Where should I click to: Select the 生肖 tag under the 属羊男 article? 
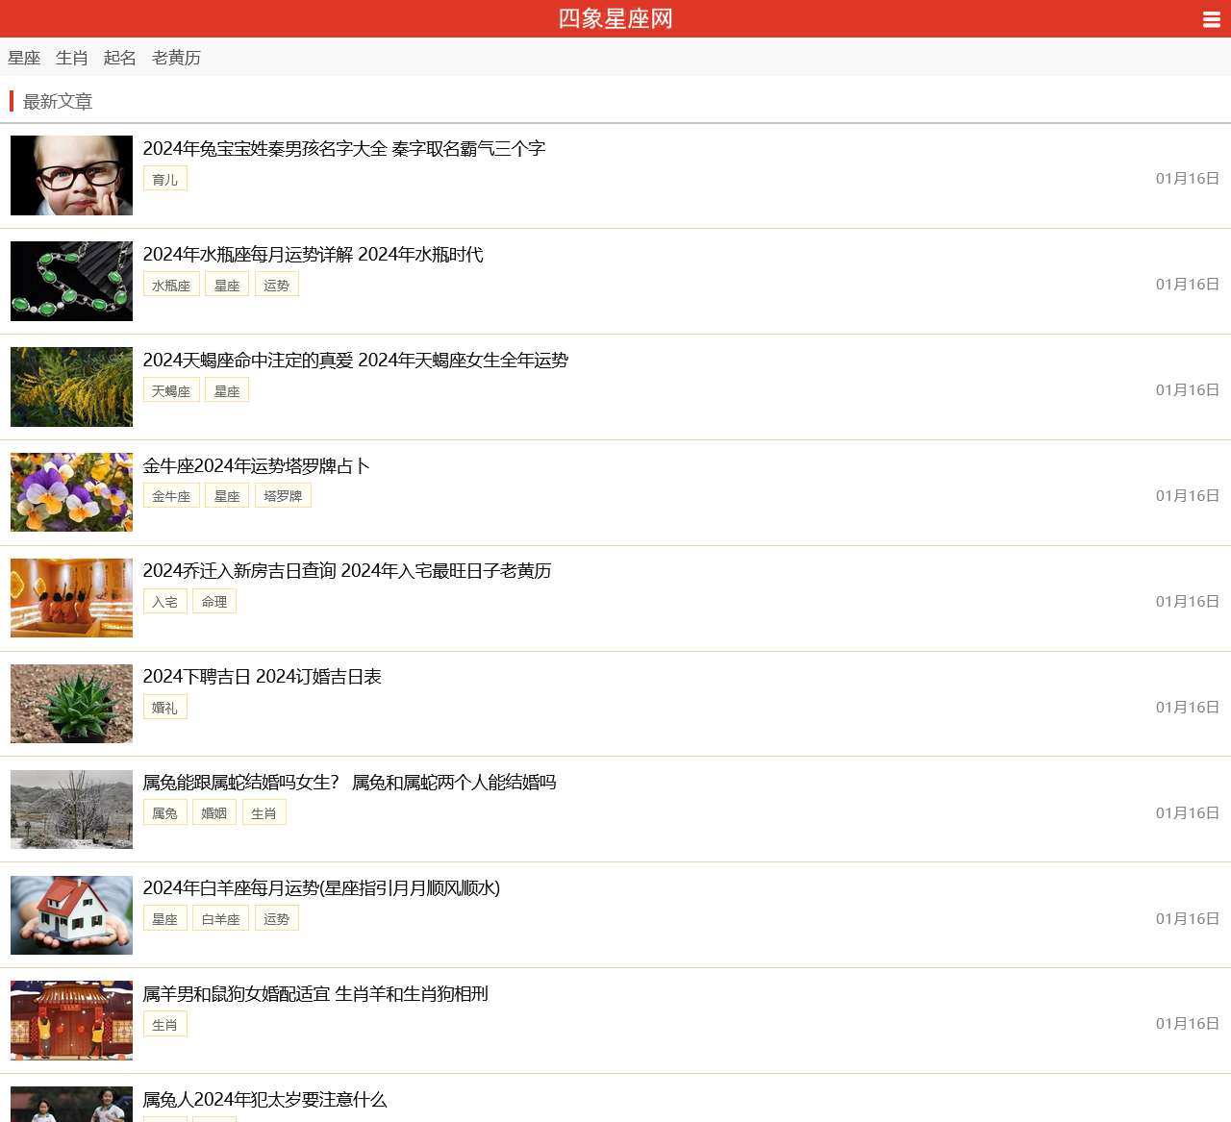pyautogui.click(x=165, y=1025)
